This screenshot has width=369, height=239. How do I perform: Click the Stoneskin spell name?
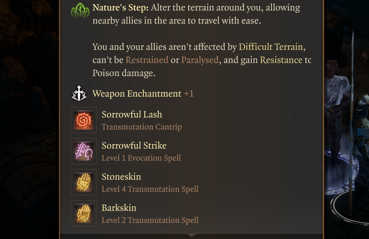click(x=121, y=177)
